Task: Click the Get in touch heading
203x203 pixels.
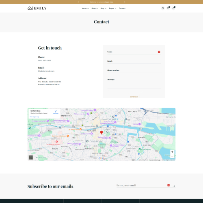Action: [50, 48]
